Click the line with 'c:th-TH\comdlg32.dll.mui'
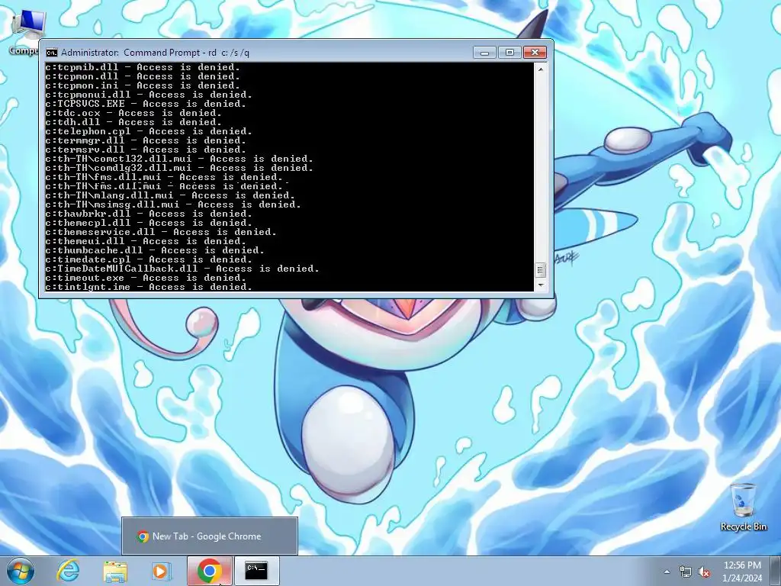The image size is (781, 586). (x=179, y=168)
